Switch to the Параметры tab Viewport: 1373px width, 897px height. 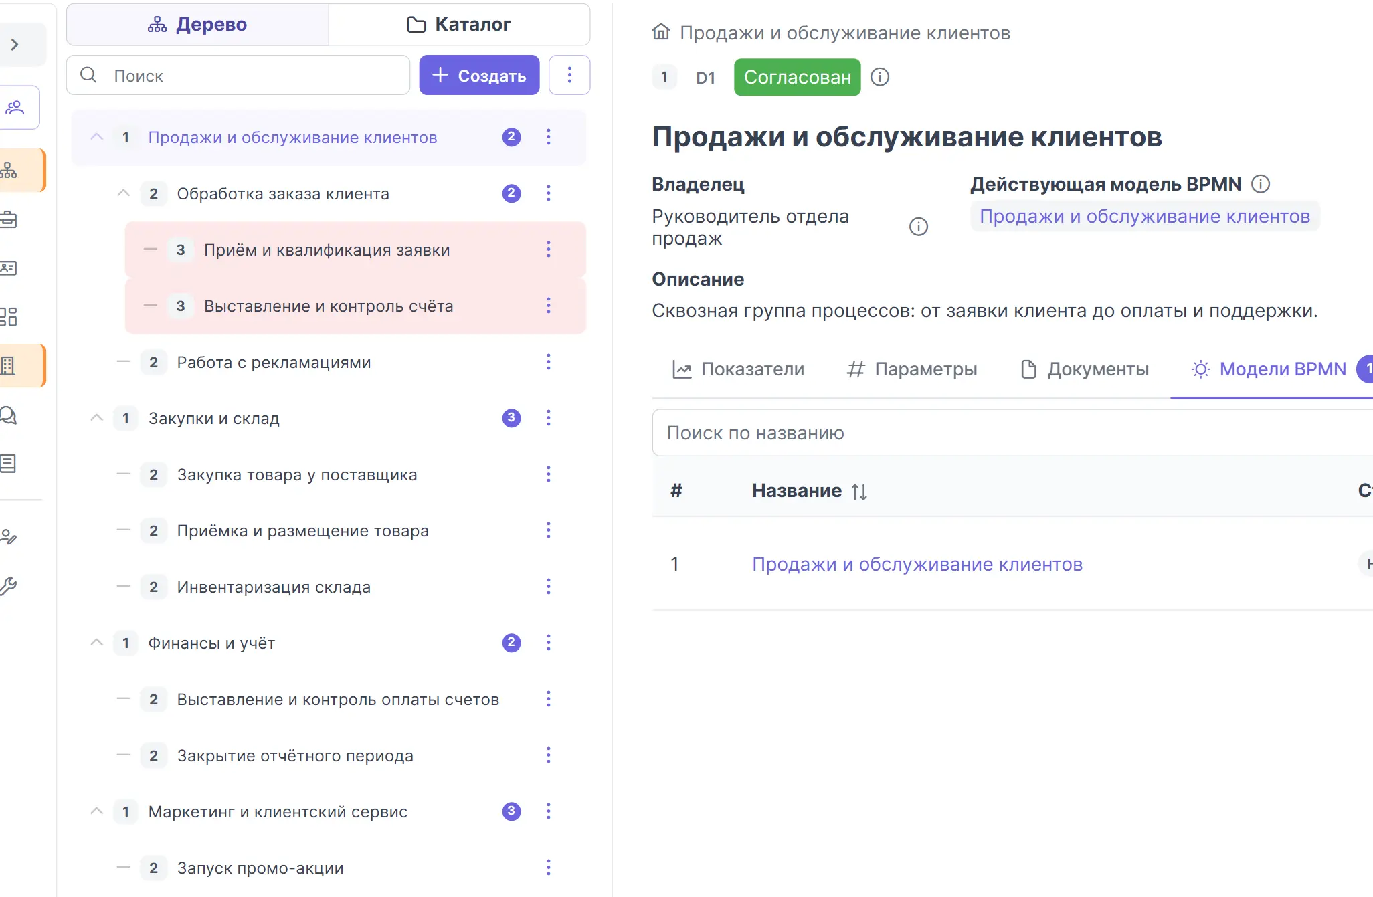pyautogui.click(x=911, y=369)
